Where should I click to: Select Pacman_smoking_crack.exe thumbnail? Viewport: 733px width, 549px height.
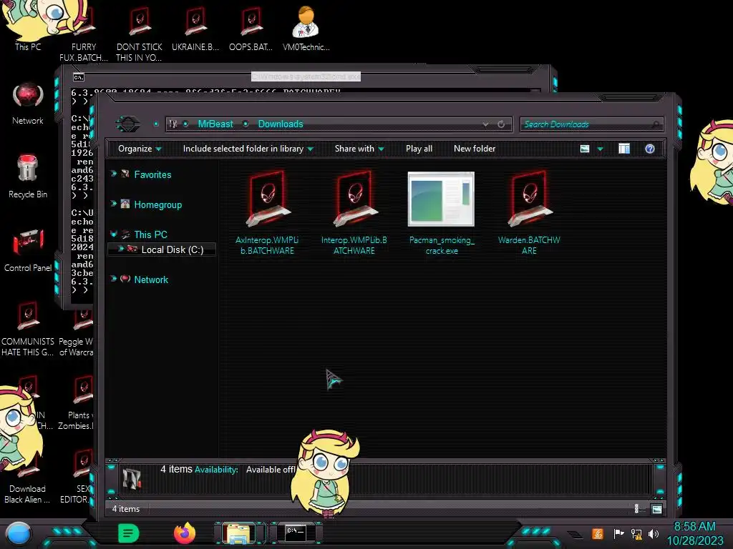441,199
